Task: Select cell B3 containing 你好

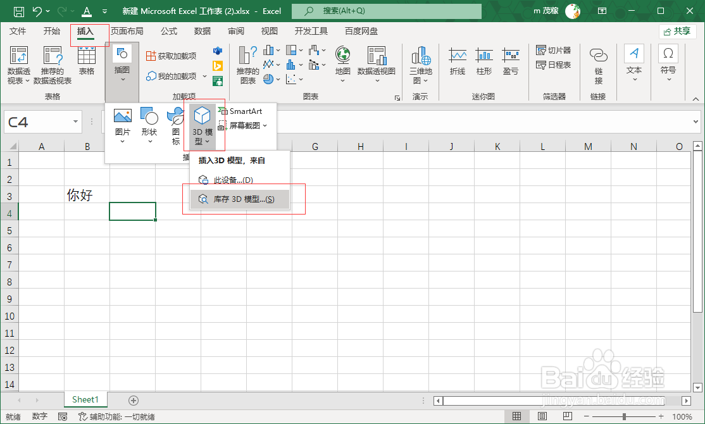Action: click(x=87, y=194)
